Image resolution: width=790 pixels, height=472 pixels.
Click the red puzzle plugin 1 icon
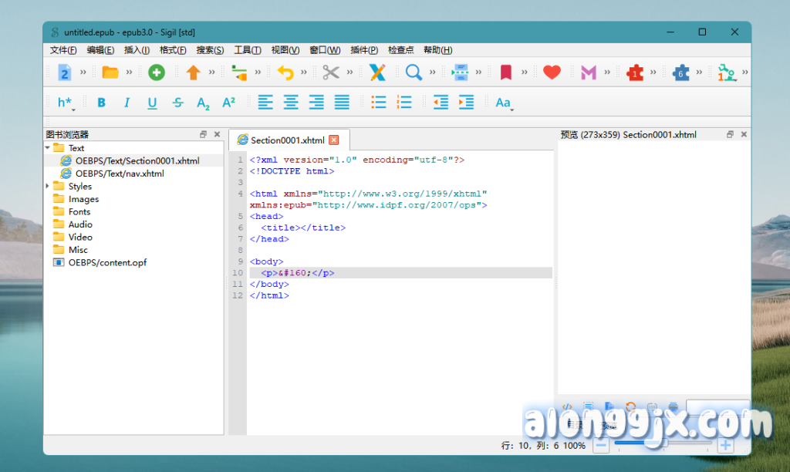pos(635,72)
